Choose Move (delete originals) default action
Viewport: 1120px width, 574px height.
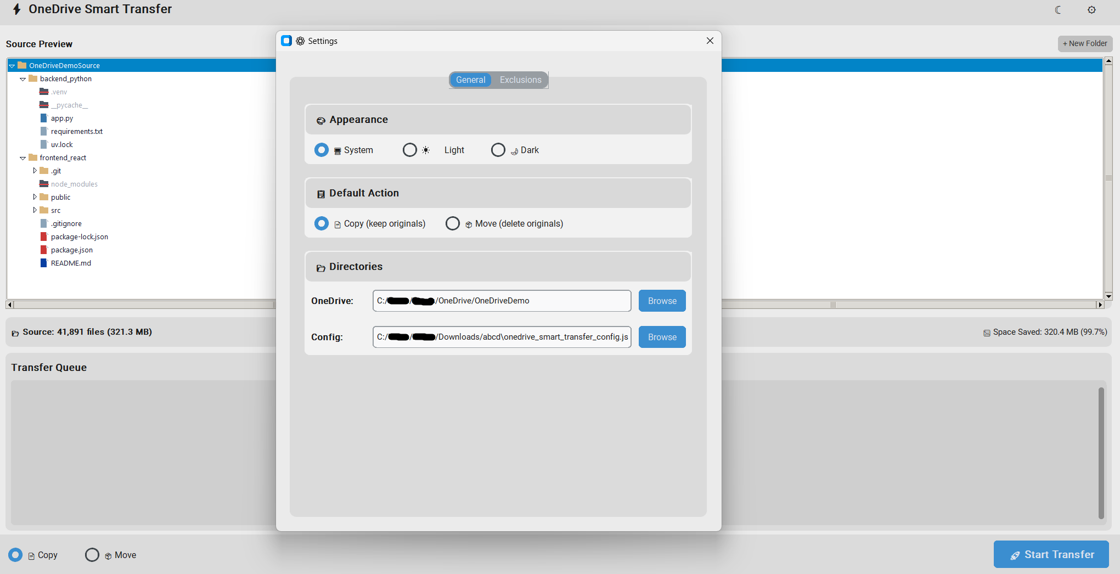tap(453, 223)
